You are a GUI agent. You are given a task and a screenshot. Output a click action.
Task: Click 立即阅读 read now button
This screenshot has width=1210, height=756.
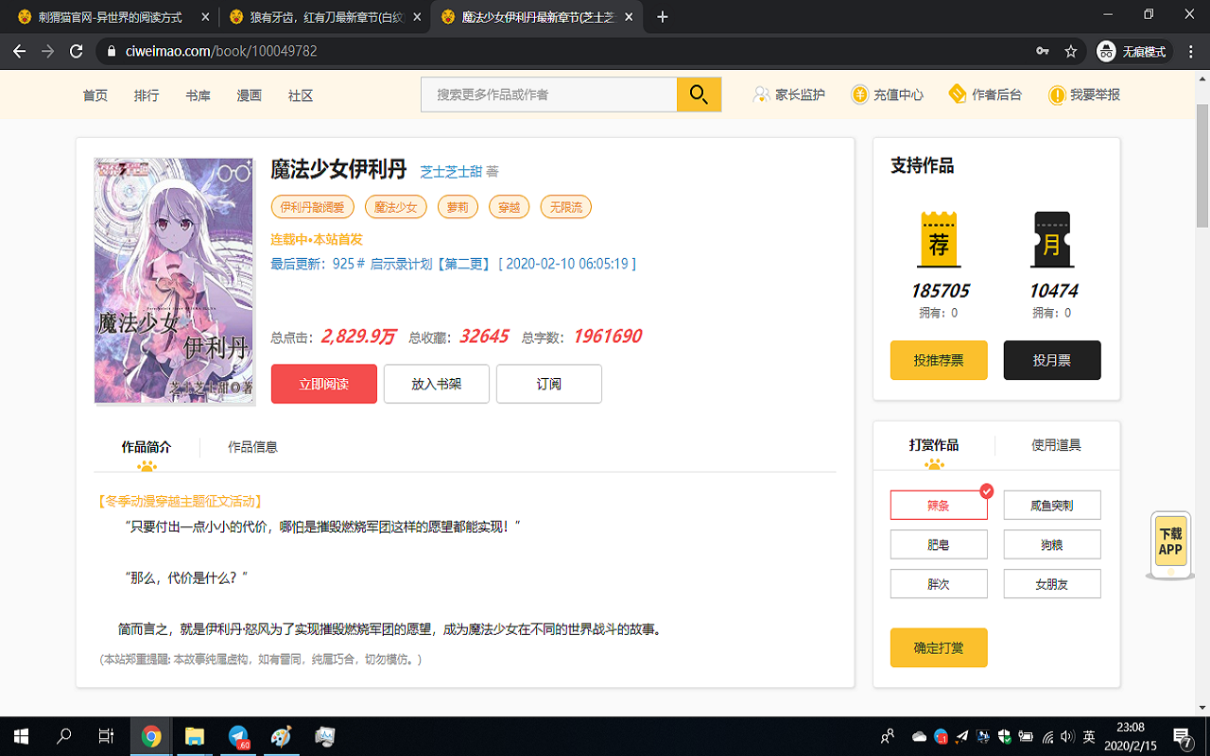[324, 384]
